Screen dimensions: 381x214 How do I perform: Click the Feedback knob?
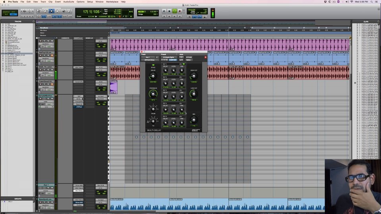[x=153, y=94]
